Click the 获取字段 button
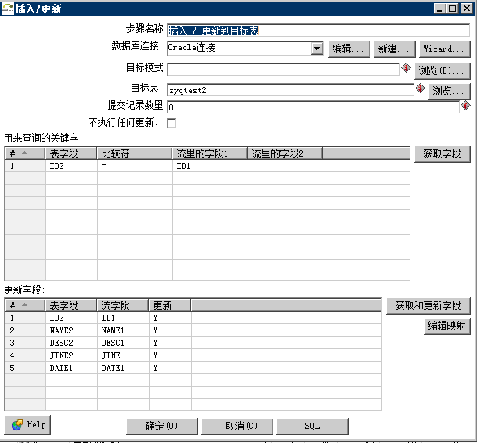 (x=443, y=154)
